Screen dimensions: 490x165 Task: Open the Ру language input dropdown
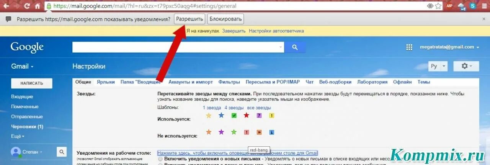pos(438,66)
